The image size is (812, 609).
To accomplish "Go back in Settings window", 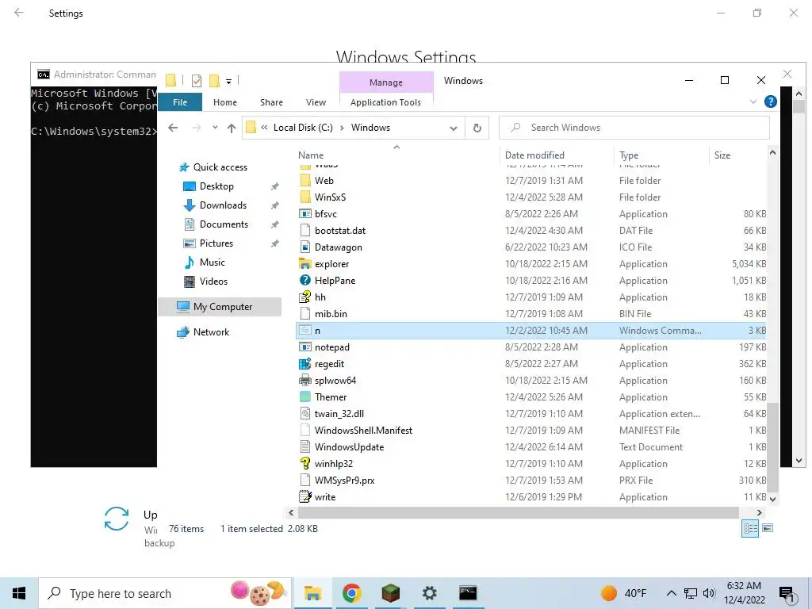I will 19,13.
